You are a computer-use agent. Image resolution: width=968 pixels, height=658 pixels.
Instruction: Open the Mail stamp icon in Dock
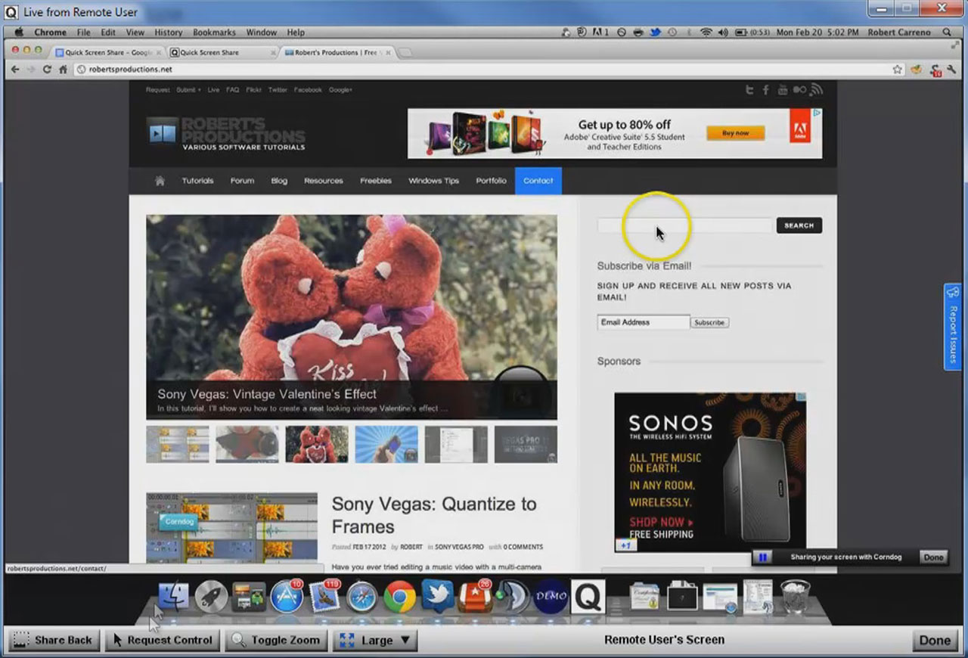[325, 597]
